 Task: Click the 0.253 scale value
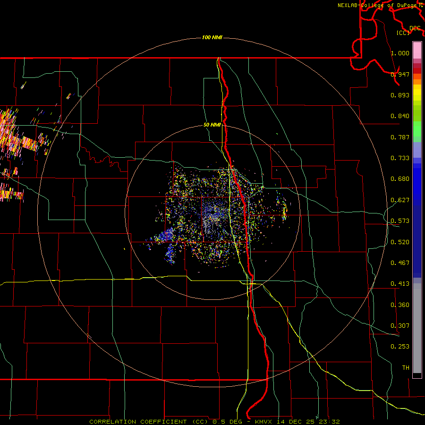[x=400, y=347]
